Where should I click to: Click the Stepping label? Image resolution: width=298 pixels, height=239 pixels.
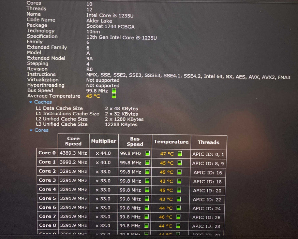coord(38,64)
